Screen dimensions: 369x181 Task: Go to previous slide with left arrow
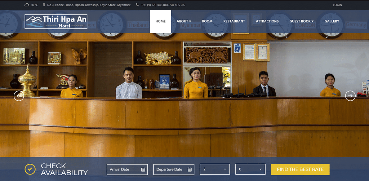(x=19, y=96)
